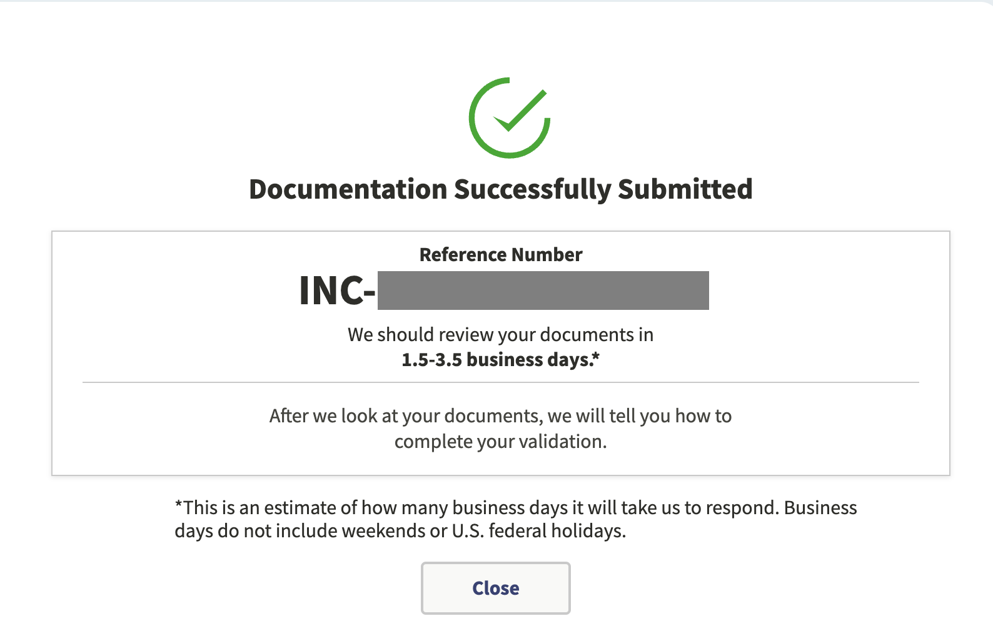This screenshot has width=993, height=631.
Task: Click the INC- prefix text
Action: pos(336,290)
